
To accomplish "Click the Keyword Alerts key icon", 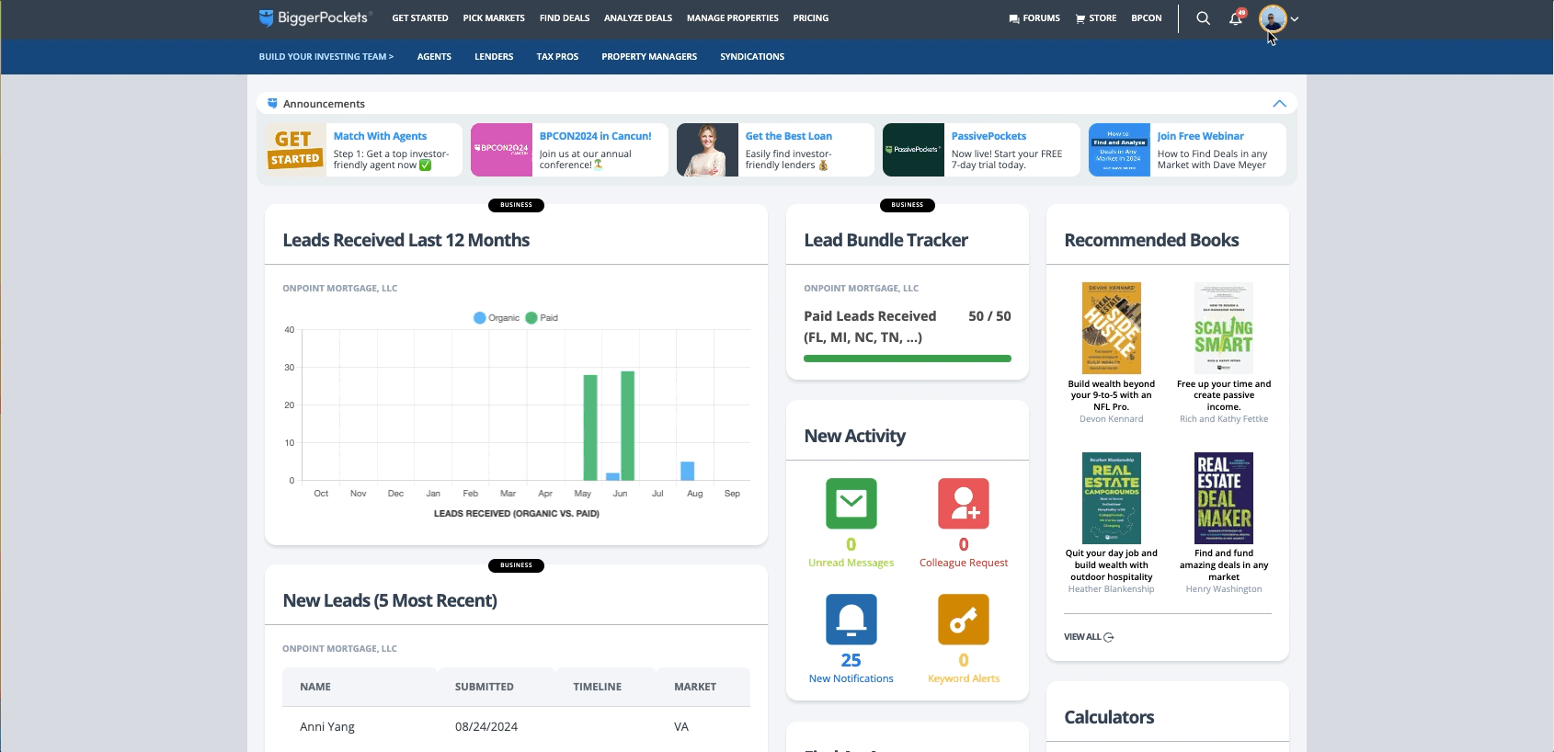I will coord(963,620).
